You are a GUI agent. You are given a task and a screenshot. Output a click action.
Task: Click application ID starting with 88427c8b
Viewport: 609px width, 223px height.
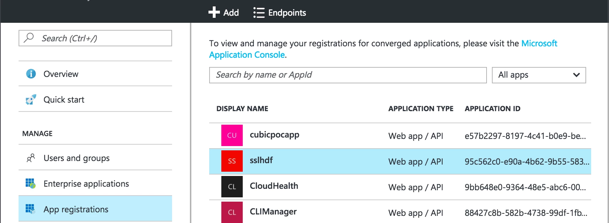click(x=526, y=213)
